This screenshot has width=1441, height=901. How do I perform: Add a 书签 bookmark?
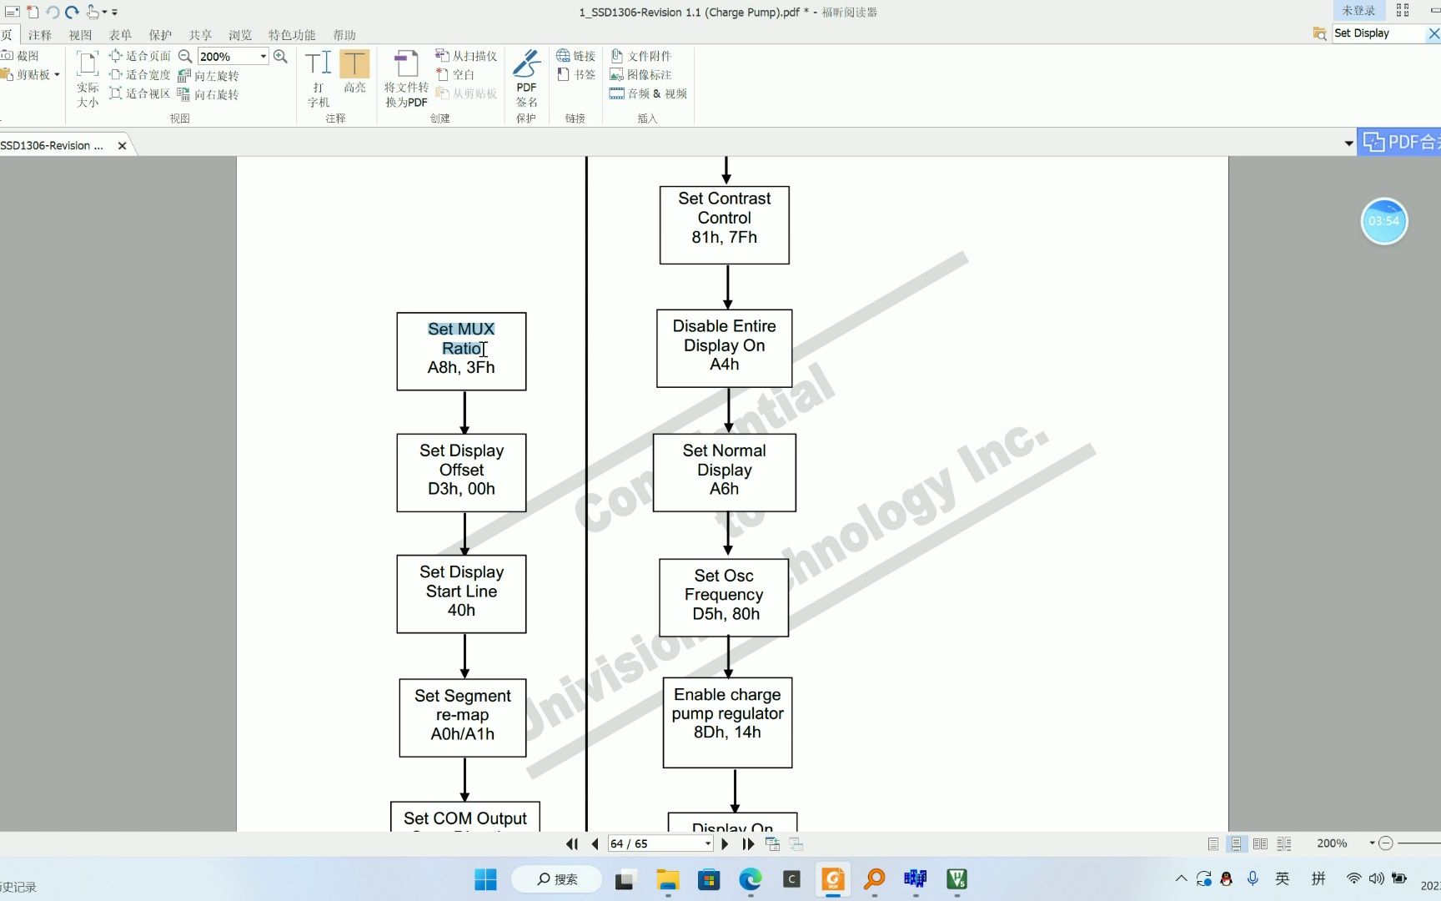pos(576,74)
